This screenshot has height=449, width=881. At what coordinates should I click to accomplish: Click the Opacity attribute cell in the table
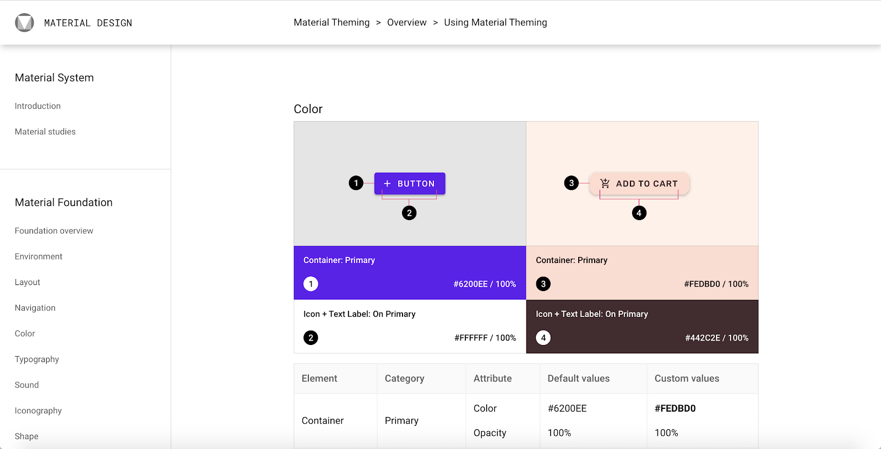pyautogui.click(x=490, y=433)
